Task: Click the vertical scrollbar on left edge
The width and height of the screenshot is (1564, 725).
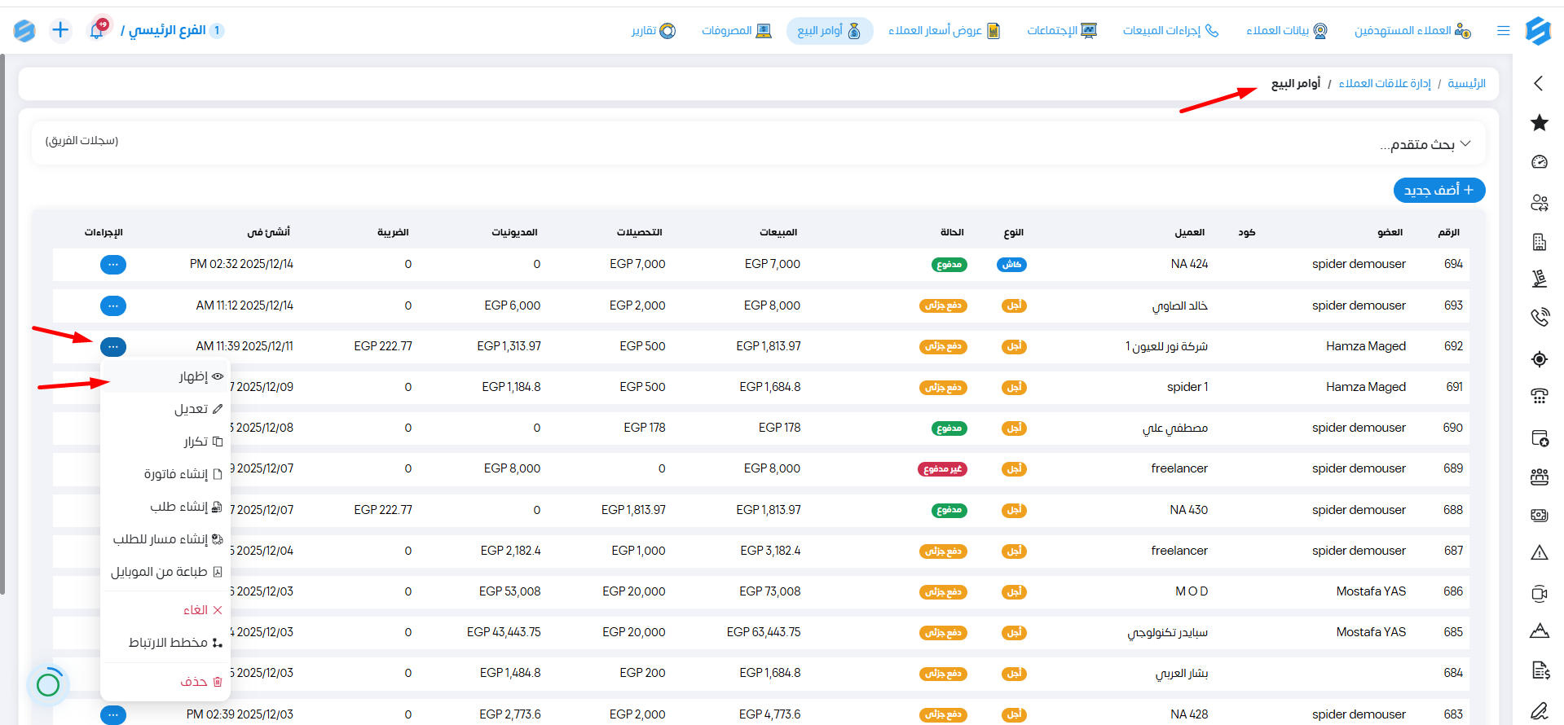Action: [x=2, y=326]
